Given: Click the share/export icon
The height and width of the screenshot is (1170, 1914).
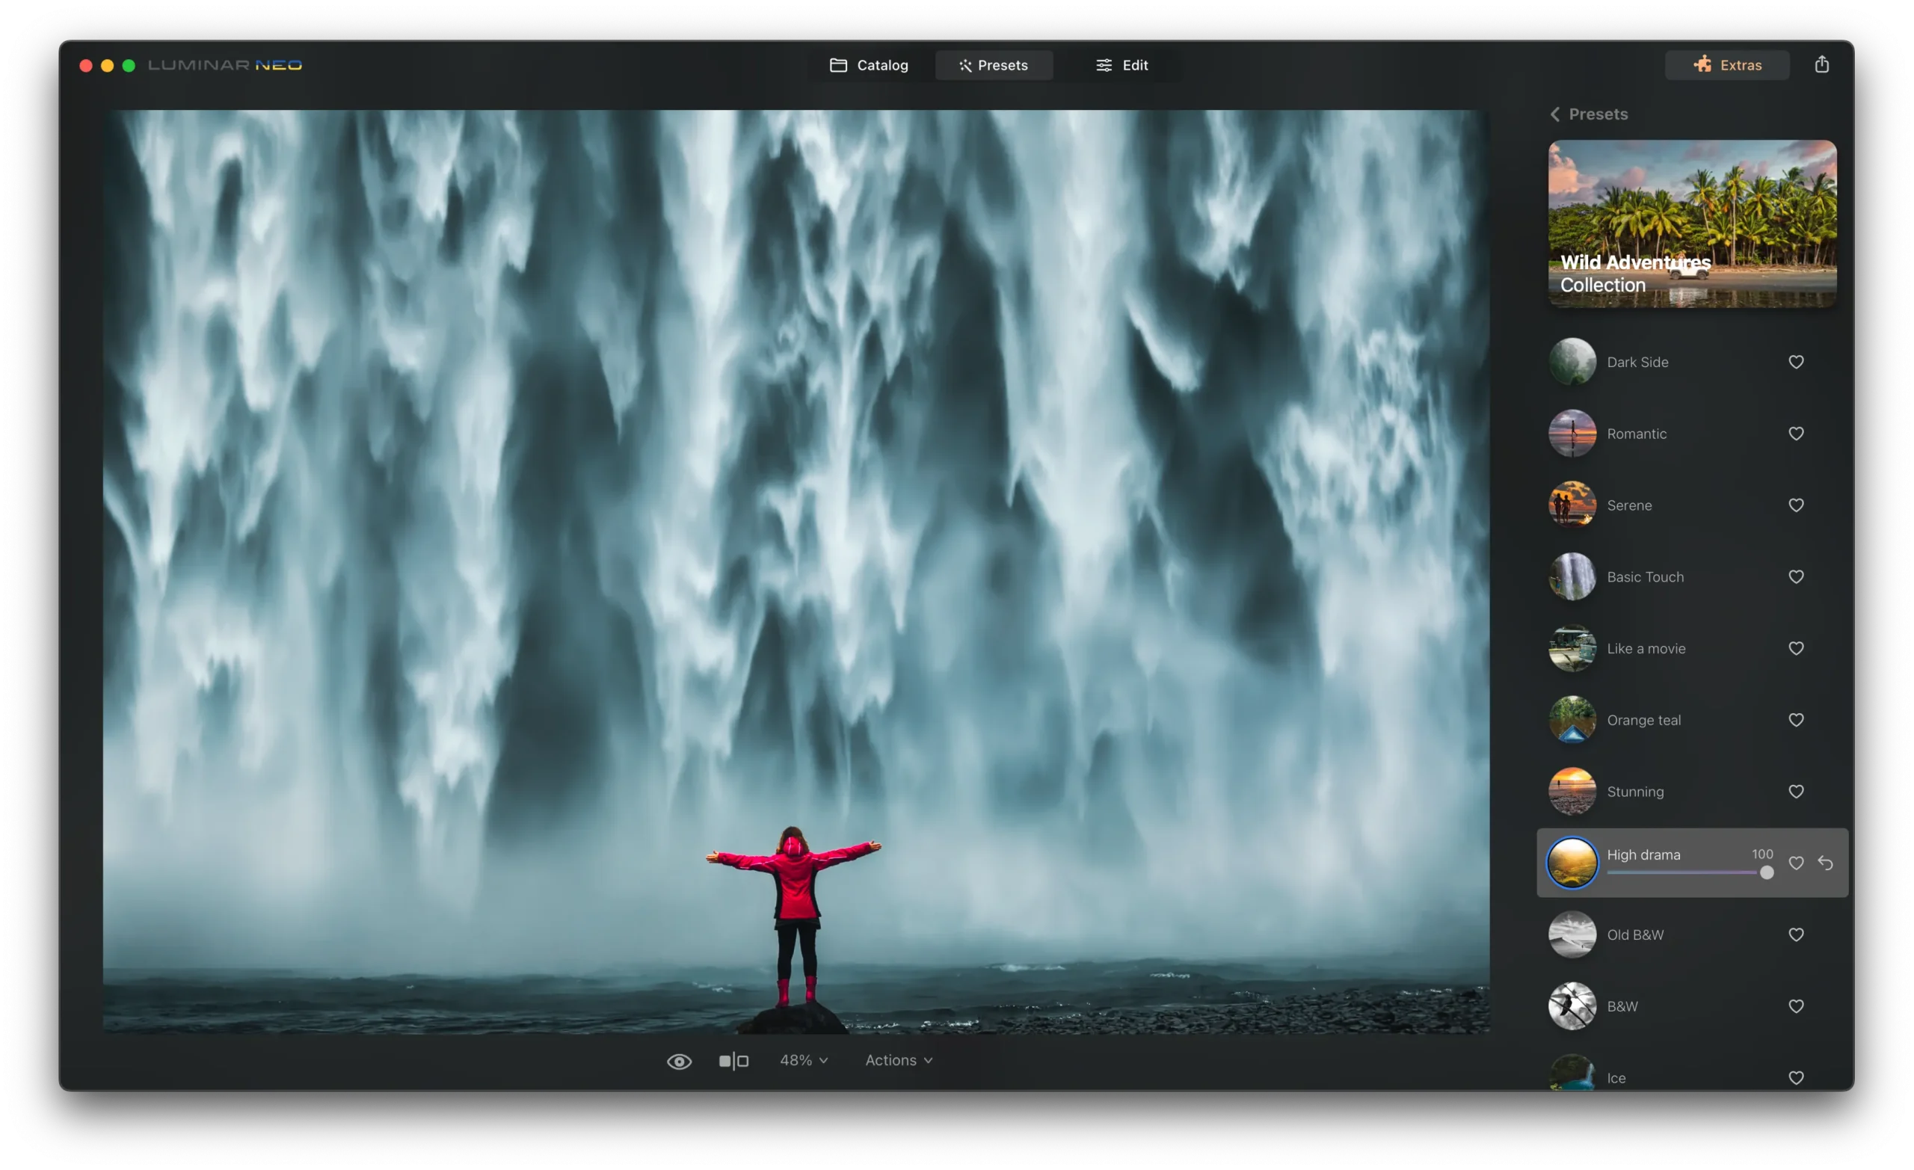Looking at the screenshot, I should [x=1821, y=64].
